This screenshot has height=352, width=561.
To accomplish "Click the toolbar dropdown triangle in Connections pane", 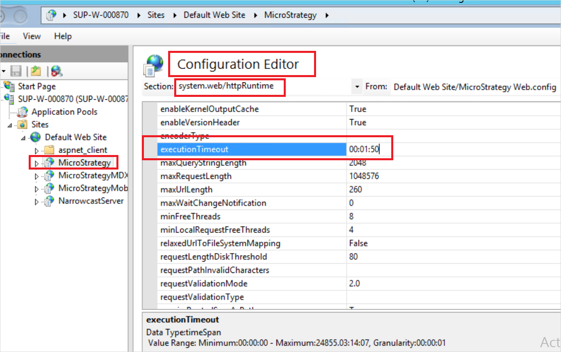I will (x=4, y=71).
